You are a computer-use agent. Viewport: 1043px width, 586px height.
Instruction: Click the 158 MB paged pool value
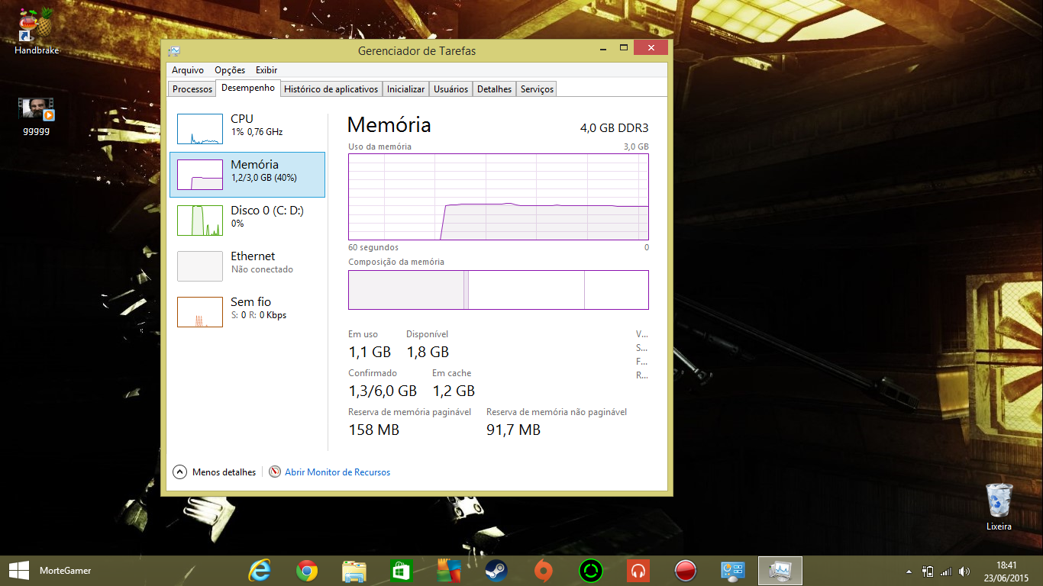pos(374,430)
